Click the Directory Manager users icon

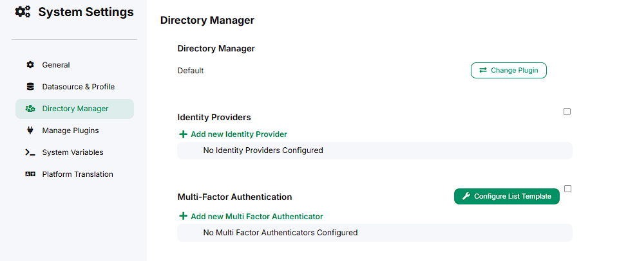click(30, 109)
